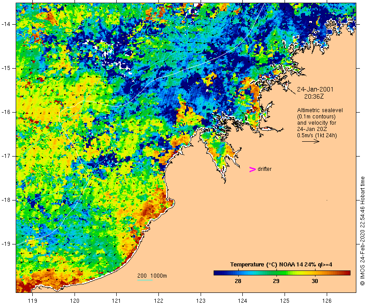368x305 pixels.
Task: Click the 'drifter' legend label
Action: pos(264,169)
